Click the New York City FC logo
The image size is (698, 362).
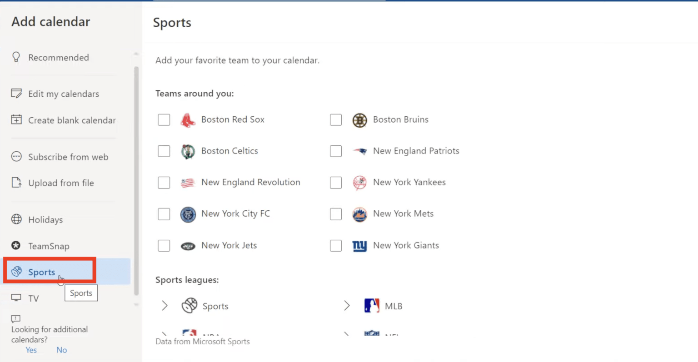pyautogui.click(x=188, y=214)
